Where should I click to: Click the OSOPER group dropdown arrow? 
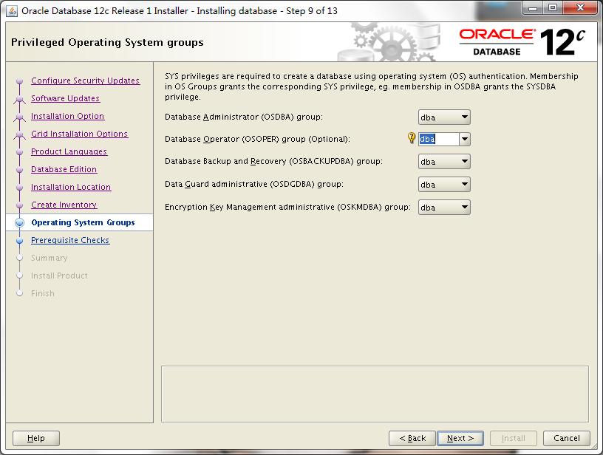[465, 139]
